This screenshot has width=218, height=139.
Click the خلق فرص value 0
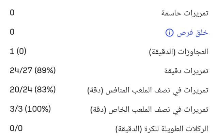(x=12, y=33)
